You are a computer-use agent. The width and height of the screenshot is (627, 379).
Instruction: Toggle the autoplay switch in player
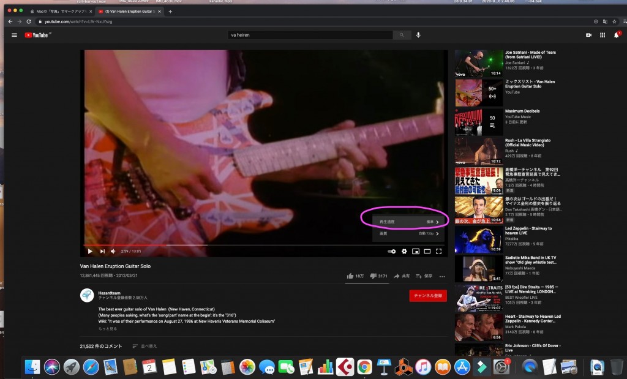392,251
